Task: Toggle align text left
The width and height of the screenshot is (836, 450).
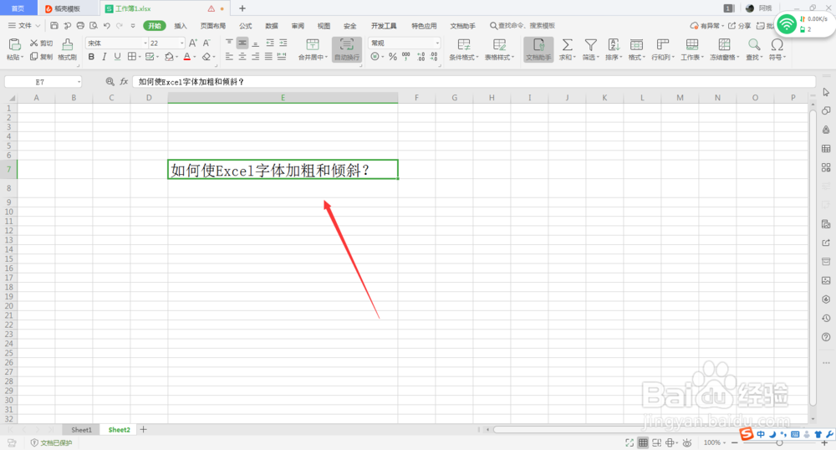Action: click(x=229, y=57)
